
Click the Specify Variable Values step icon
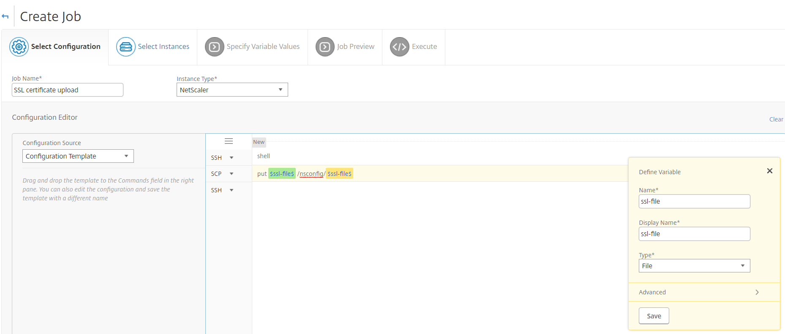pos(215,47)
